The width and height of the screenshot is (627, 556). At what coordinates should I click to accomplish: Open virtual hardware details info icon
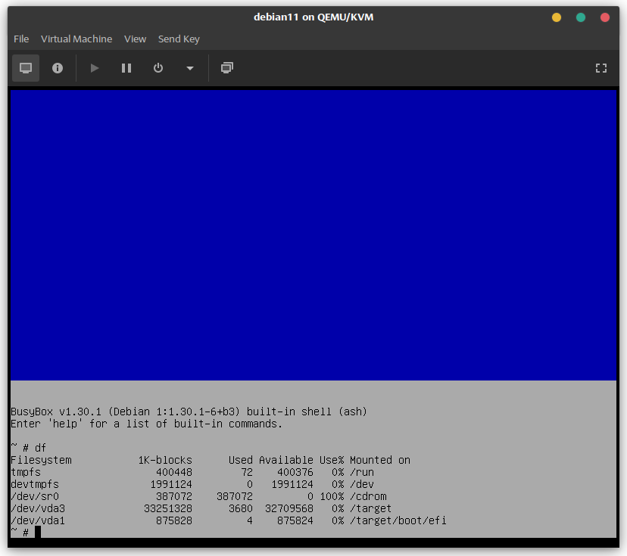pos(58,68)
